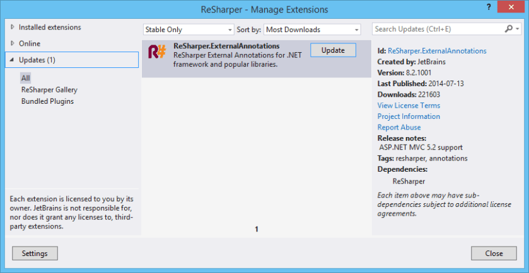Select Online category

pyautogui.click(x=30, y=43)
